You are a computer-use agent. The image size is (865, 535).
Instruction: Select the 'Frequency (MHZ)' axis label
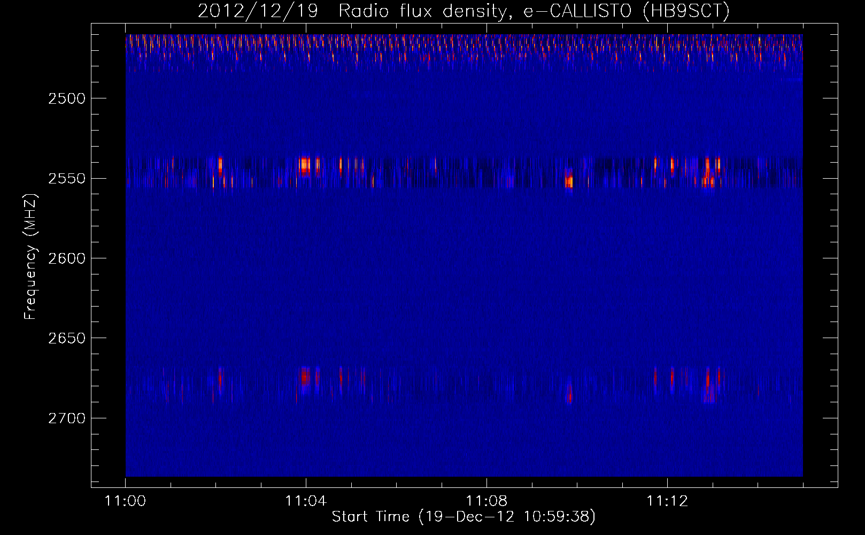[31, 257]
